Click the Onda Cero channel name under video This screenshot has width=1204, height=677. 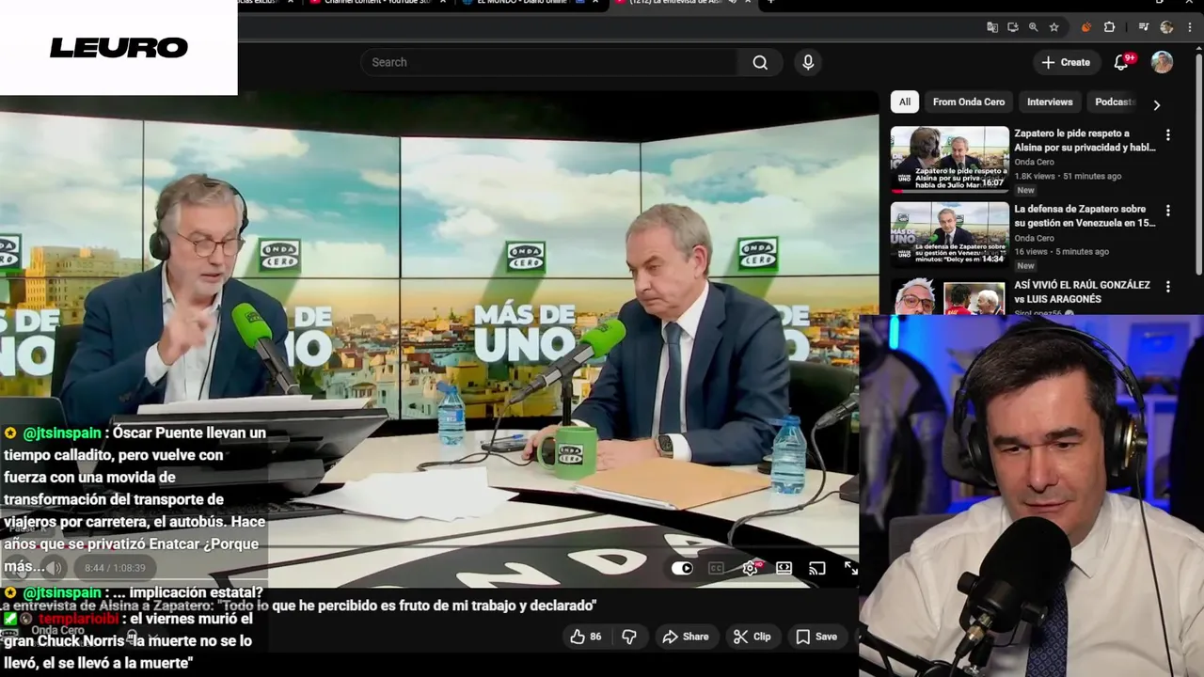[x=58, y=631]
